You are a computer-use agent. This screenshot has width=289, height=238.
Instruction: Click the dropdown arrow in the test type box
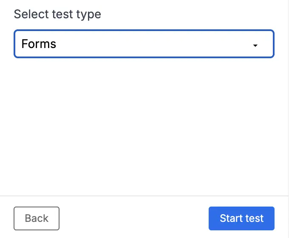coord(255,45)
